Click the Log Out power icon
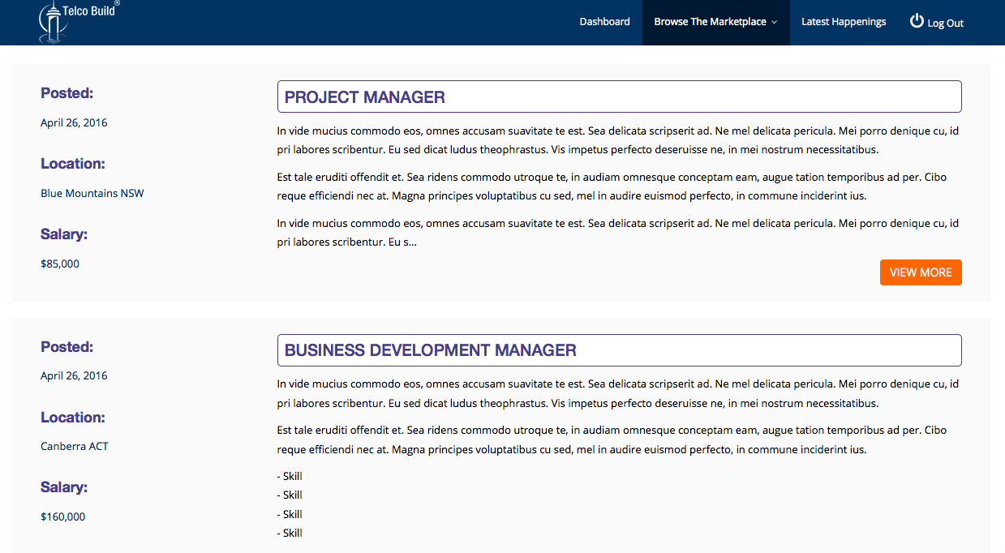Viewport: 1005px width, 553px height. [917, 21]
